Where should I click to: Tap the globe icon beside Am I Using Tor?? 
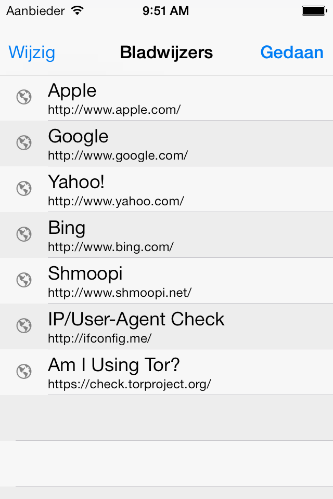click(x=24, y=371)
